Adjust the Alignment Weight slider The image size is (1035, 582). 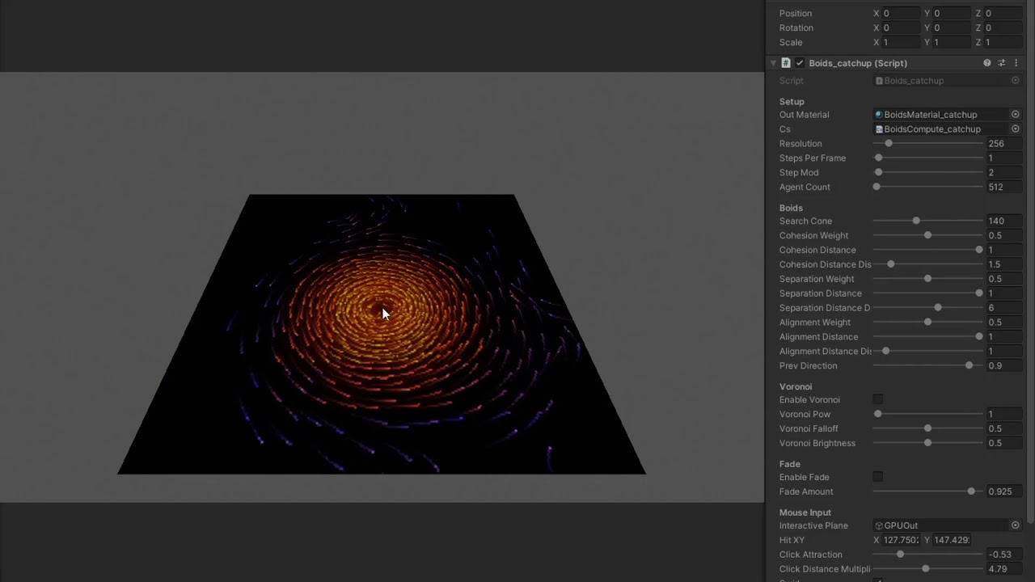point(928,323)
